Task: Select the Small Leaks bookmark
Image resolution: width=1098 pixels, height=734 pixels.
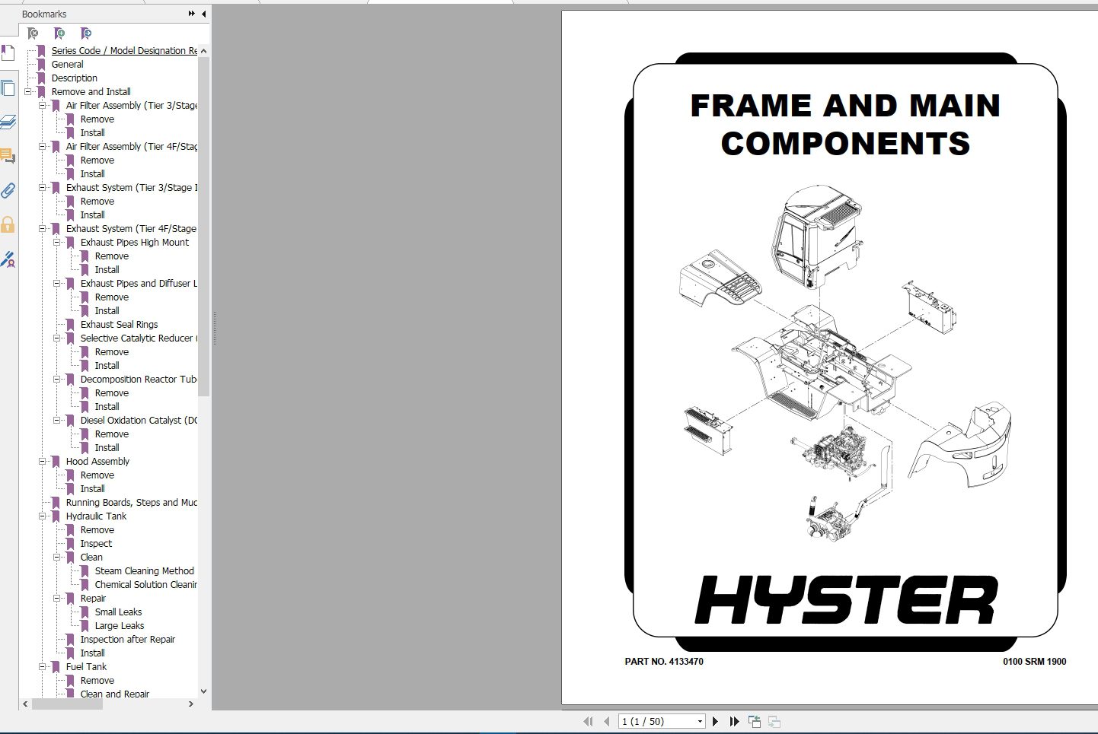Action: pyautogui.click(x=118, y=612)
